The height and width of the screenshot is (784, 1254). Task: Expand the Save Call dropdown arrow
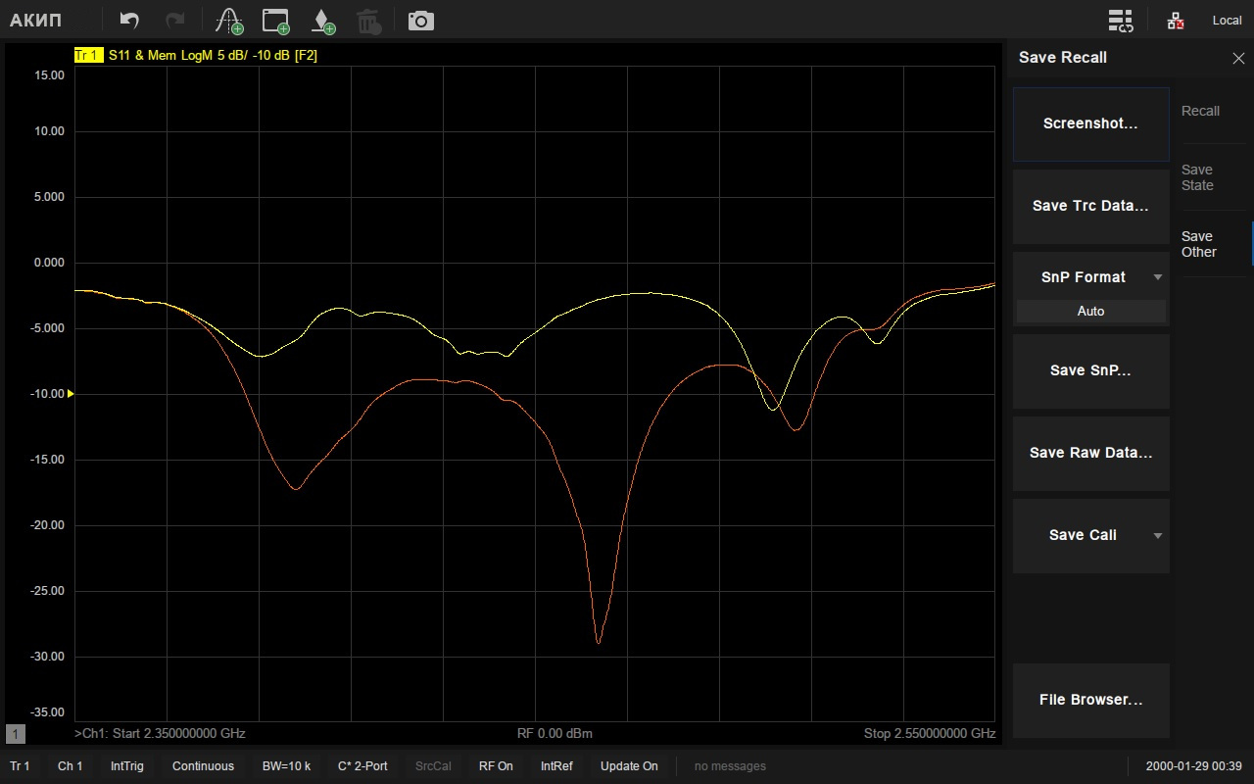tap(1157, 535)
